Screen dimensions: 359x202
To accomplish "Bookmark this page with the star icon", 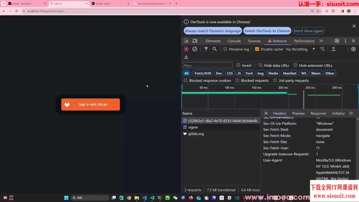I will [x=318, y=11].
